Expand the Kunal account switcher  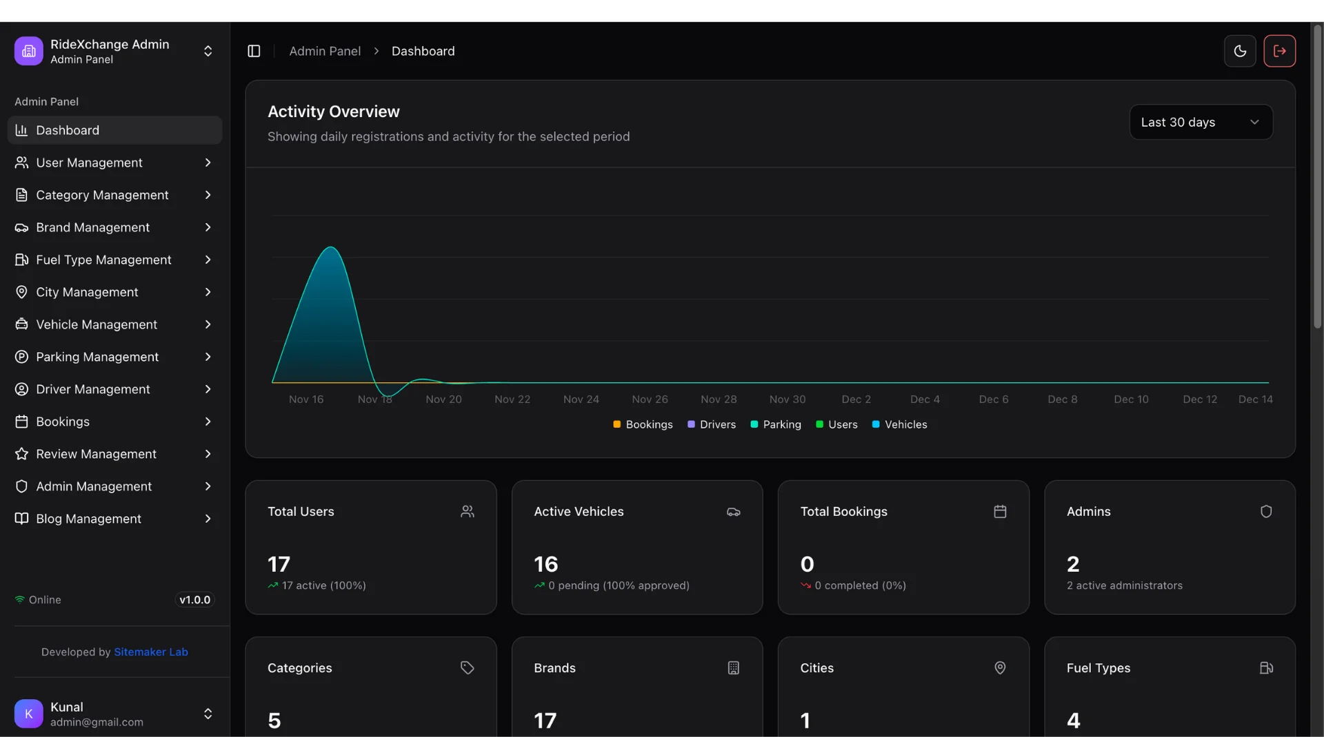208,714
